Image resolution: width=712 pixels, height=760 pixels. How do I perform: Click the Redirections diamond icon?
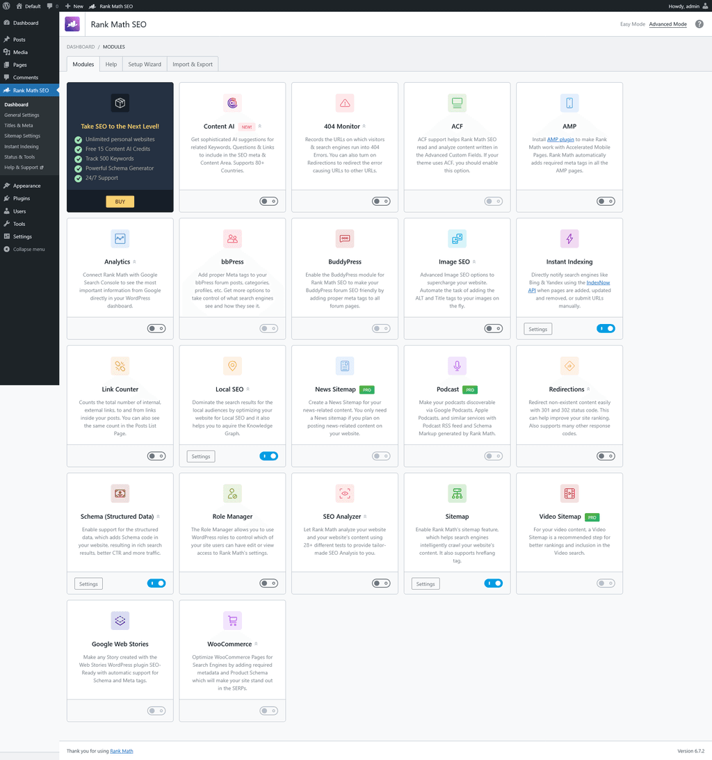569,366
